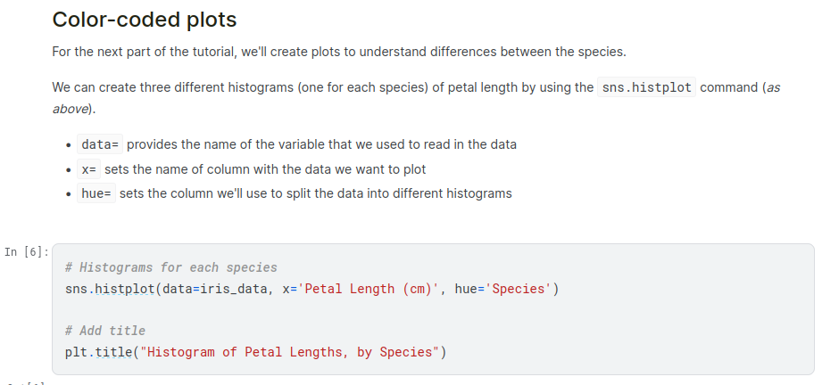822x385 pixels.
Task: Click the bullet text about different histograms
Action: pyautogui.click(x=315, y=193)
